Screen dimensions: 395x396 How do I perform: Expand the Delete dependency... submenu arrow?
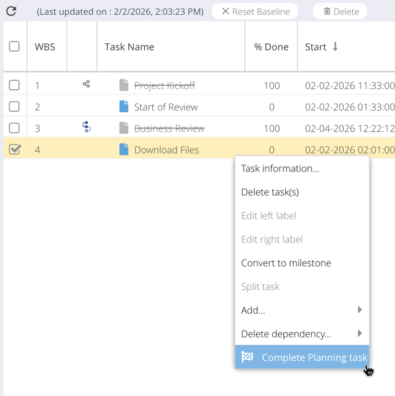pyautogui.click(x=360, y=333)
